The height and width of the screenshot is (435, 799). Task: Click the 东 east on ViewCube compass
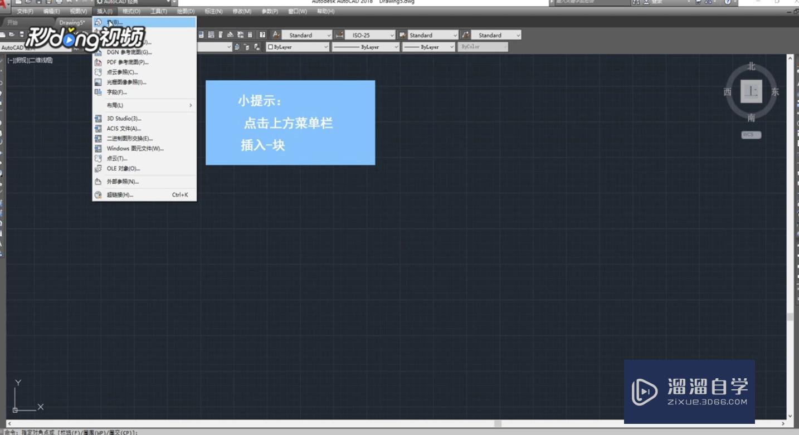tap(775, 92)
